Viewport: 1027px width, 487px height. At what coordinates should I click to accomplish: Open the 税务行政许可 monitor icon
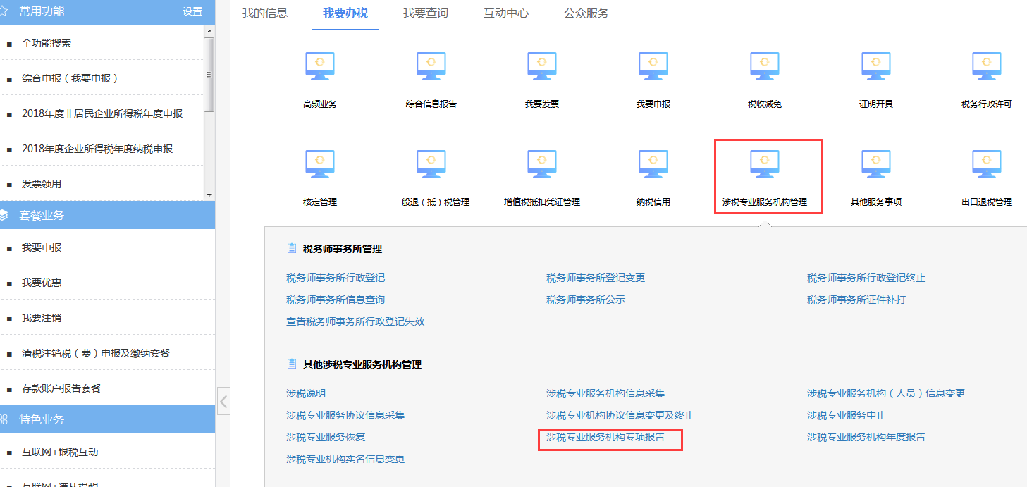pos(987,66)
